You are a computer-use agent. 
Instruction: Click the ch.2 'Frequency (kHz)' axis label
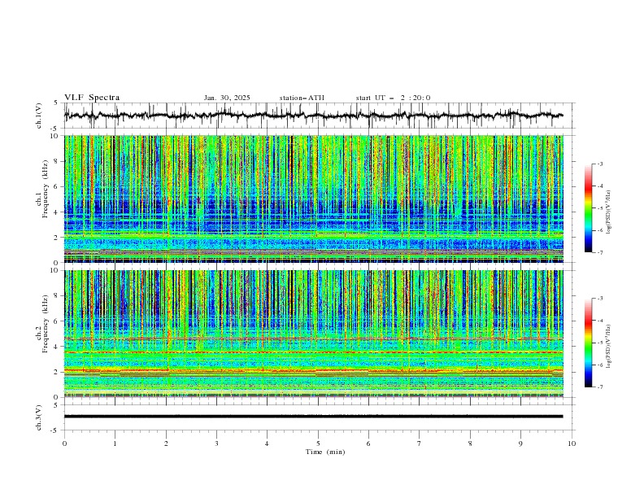point(46,325)
